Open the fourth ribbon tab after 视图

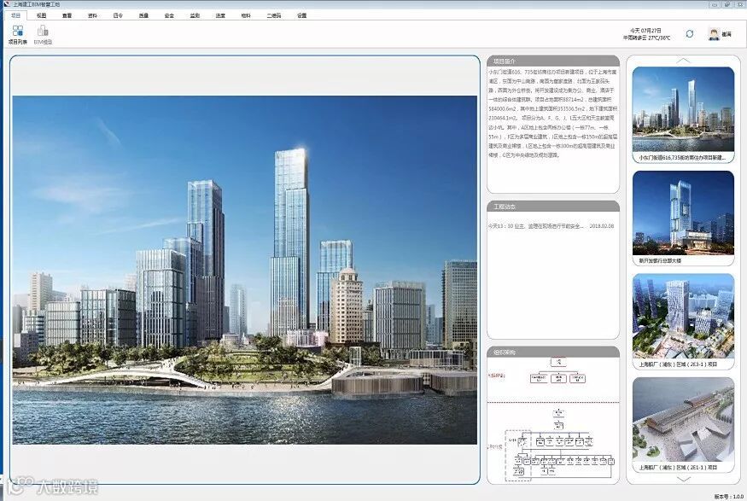(x=143, y=15)
